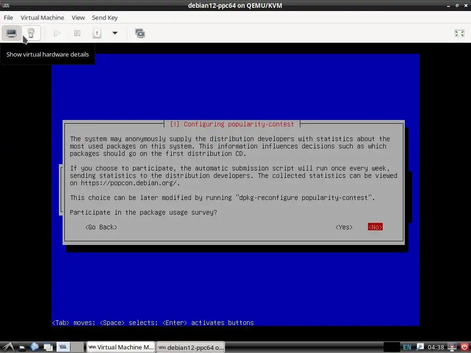Switch to Virtual Machine Manager taskbar window
Viewport: 471px width, 353px height.
coord(121,347)
